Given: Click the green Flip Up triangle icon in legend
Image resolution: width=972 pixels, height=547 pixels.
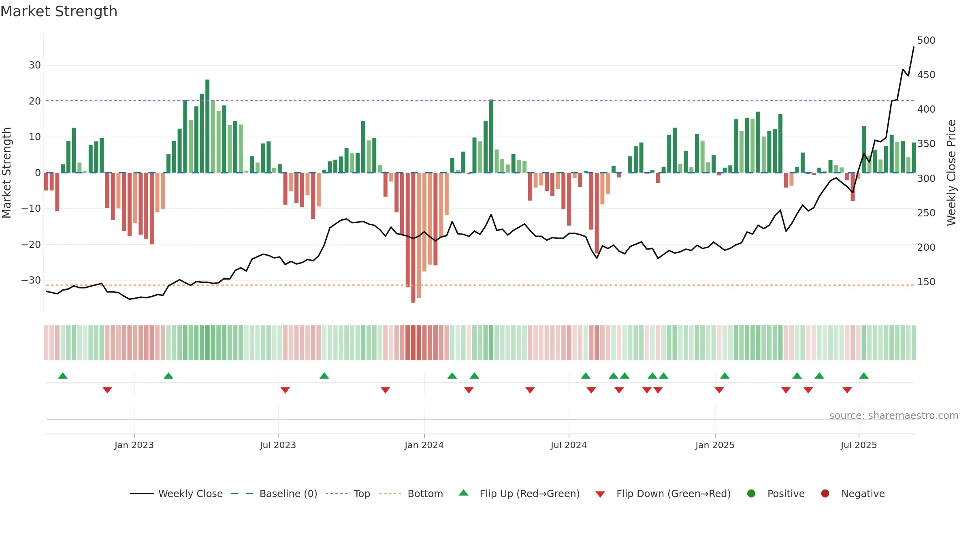Looking at the screenshot, I should click(464, 493).
